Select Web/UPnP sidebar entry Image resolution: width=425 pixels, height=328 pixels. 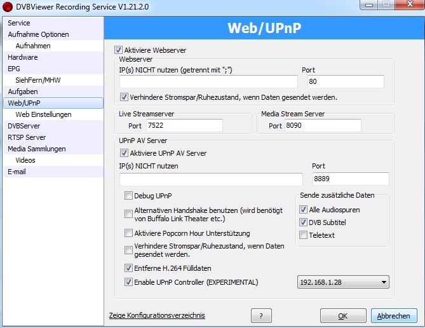click(53, 103)
